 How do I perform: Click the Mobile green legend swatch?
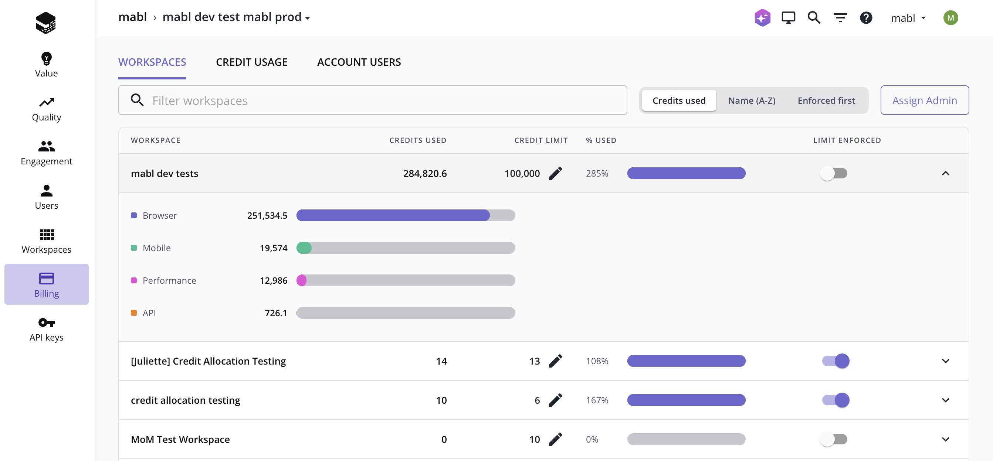(134, 247)
